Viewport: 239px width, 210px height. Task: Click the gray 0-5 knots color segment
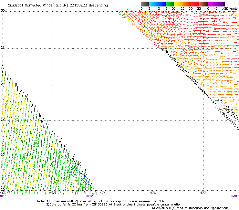[145, 4]
